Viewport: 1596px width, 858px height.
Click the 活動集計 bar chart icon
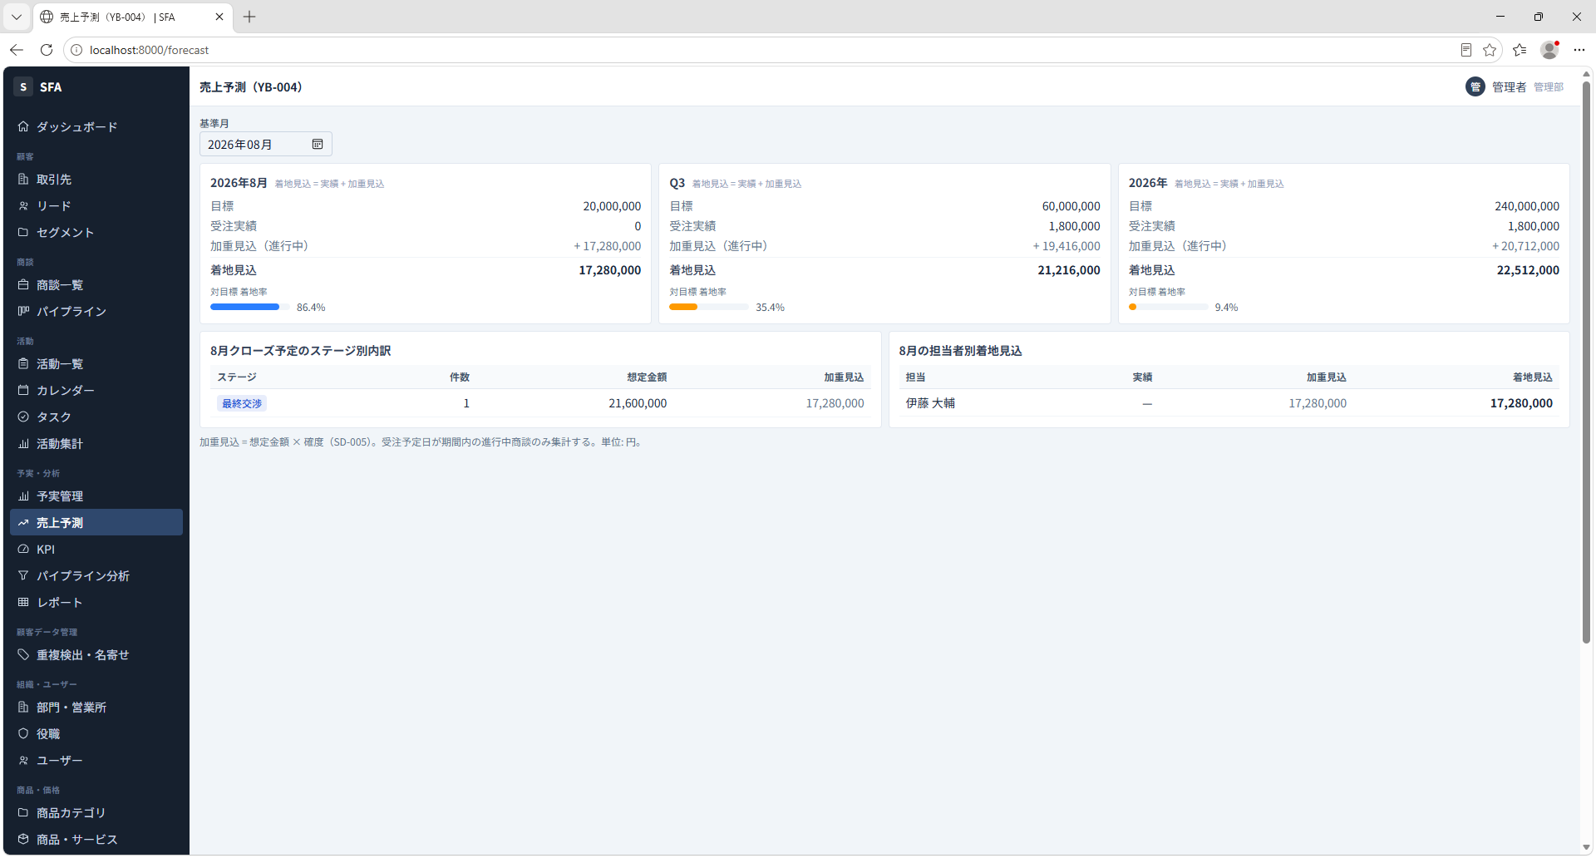coord(23,443)
